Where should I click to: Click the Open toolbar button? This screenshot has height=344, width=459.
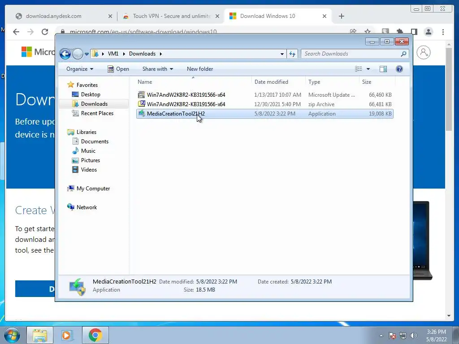pos(118,69)
